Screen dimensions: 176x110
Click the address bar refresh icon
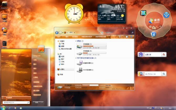102,33
